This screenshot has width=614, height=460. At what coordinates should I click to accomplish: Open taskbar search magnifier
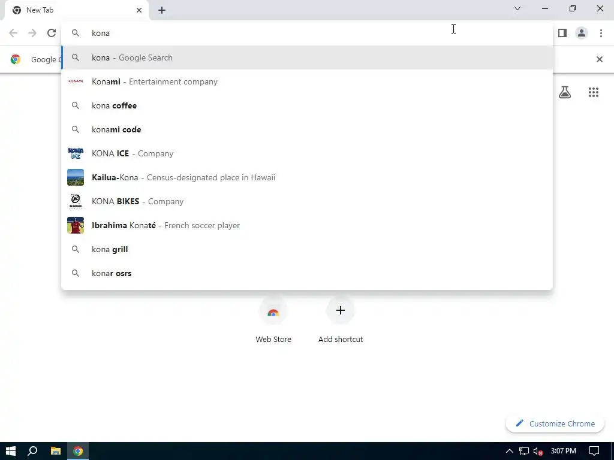[x=32, y=451]
